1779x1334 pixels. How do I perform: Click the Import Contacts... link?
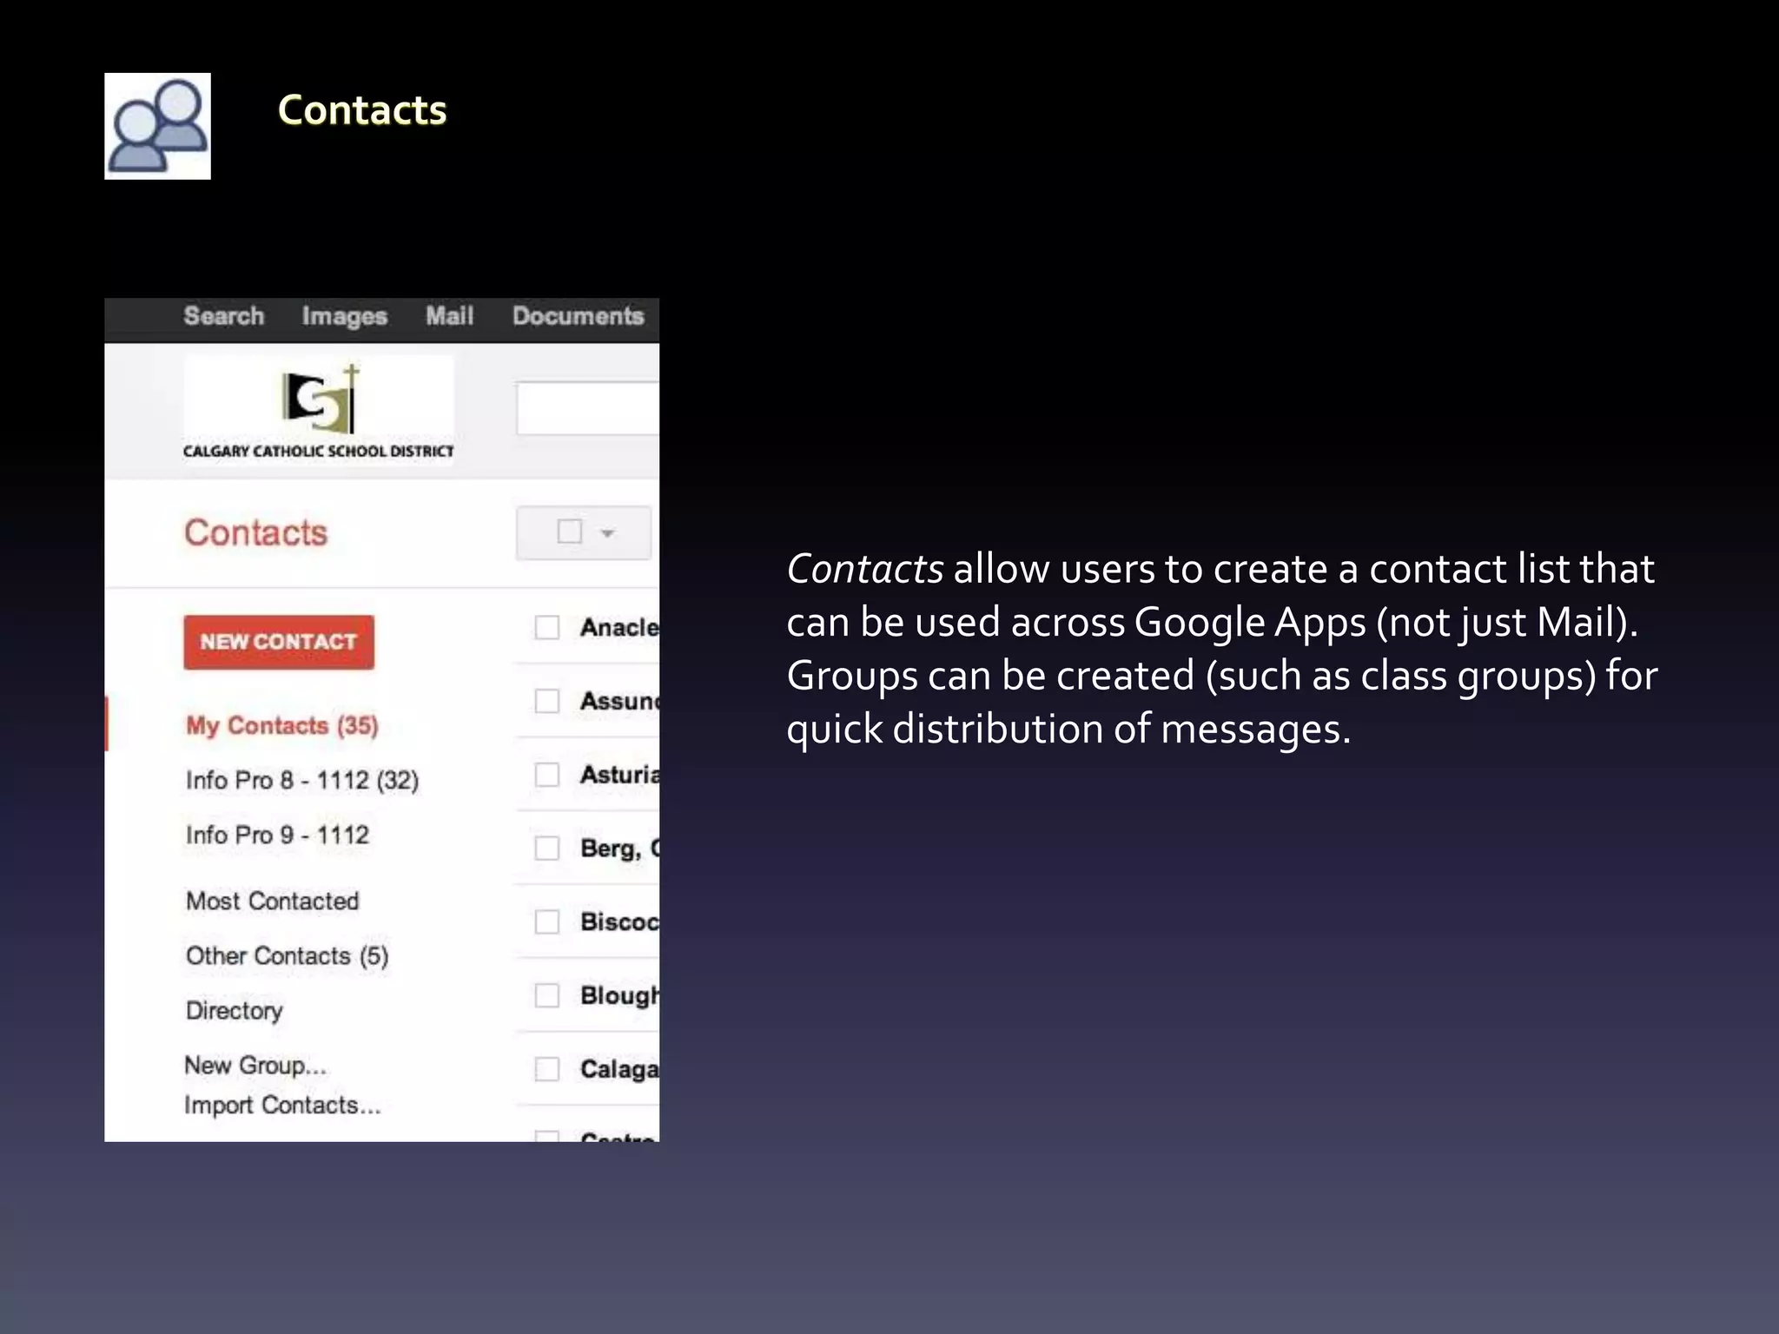282,1105
